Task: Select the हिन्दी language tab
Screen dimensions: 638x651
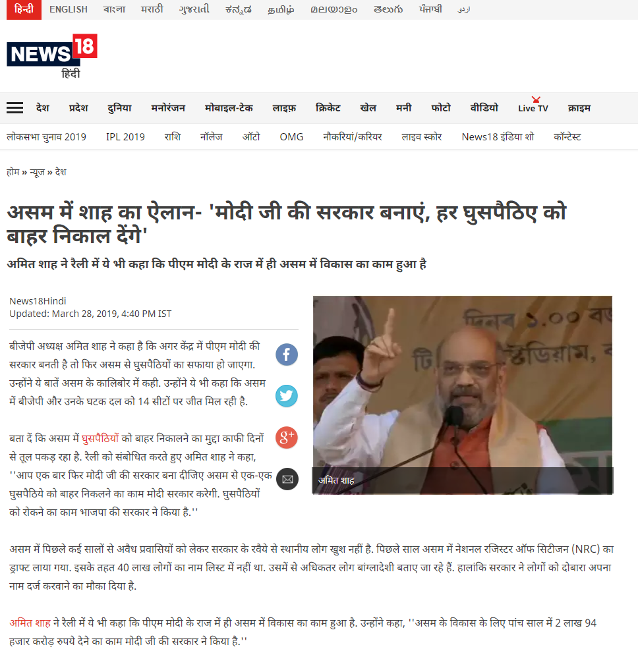Action: pyautogui.click(x=24, y=9)
